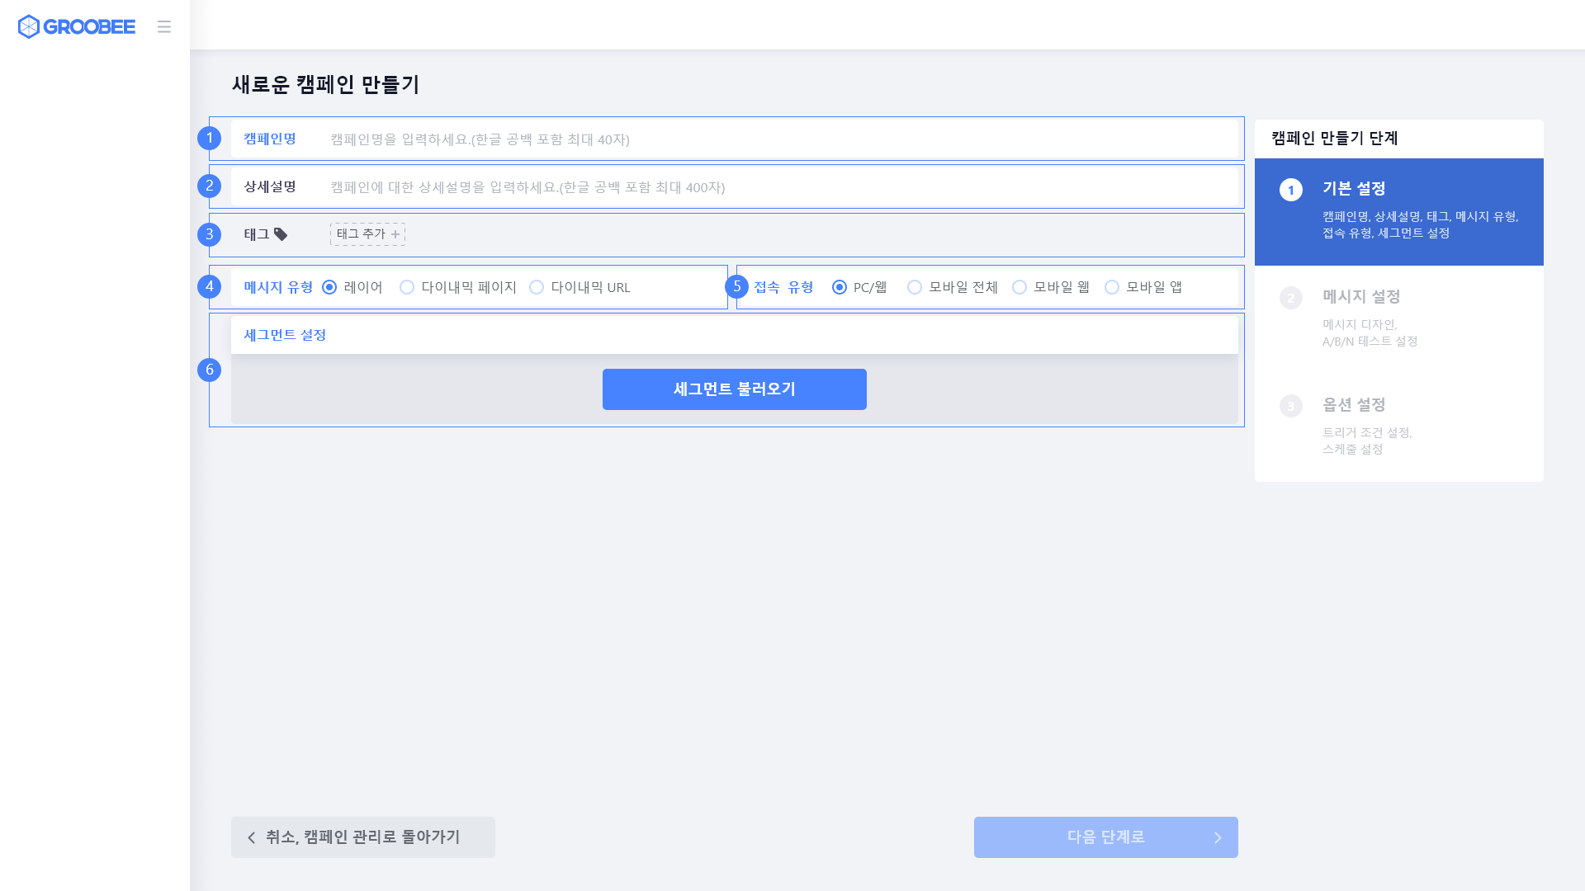Click the GROOBEE logo

click(x=76, y=26)
